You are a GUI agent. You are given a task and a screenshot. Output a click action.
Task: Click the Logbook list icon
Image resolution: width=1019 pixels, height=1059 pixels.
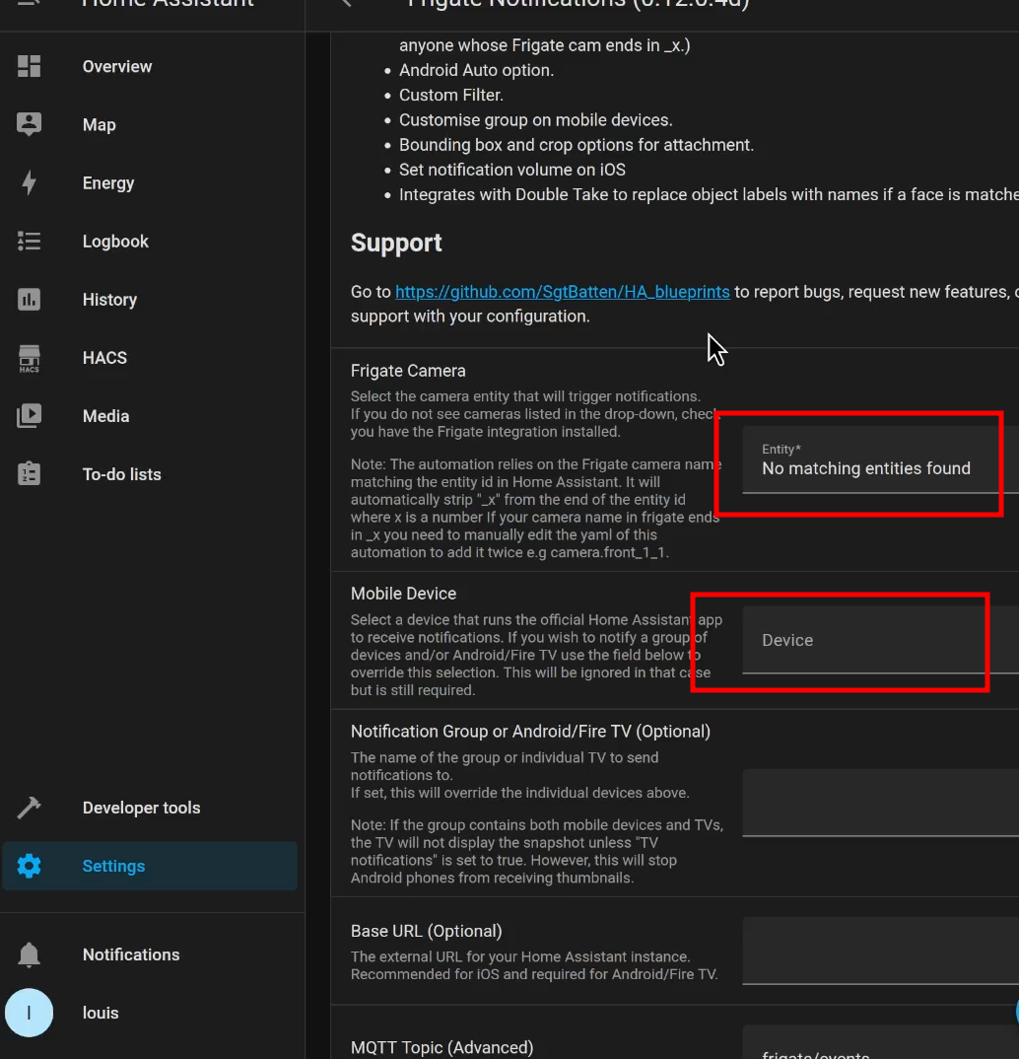[29, 242]
